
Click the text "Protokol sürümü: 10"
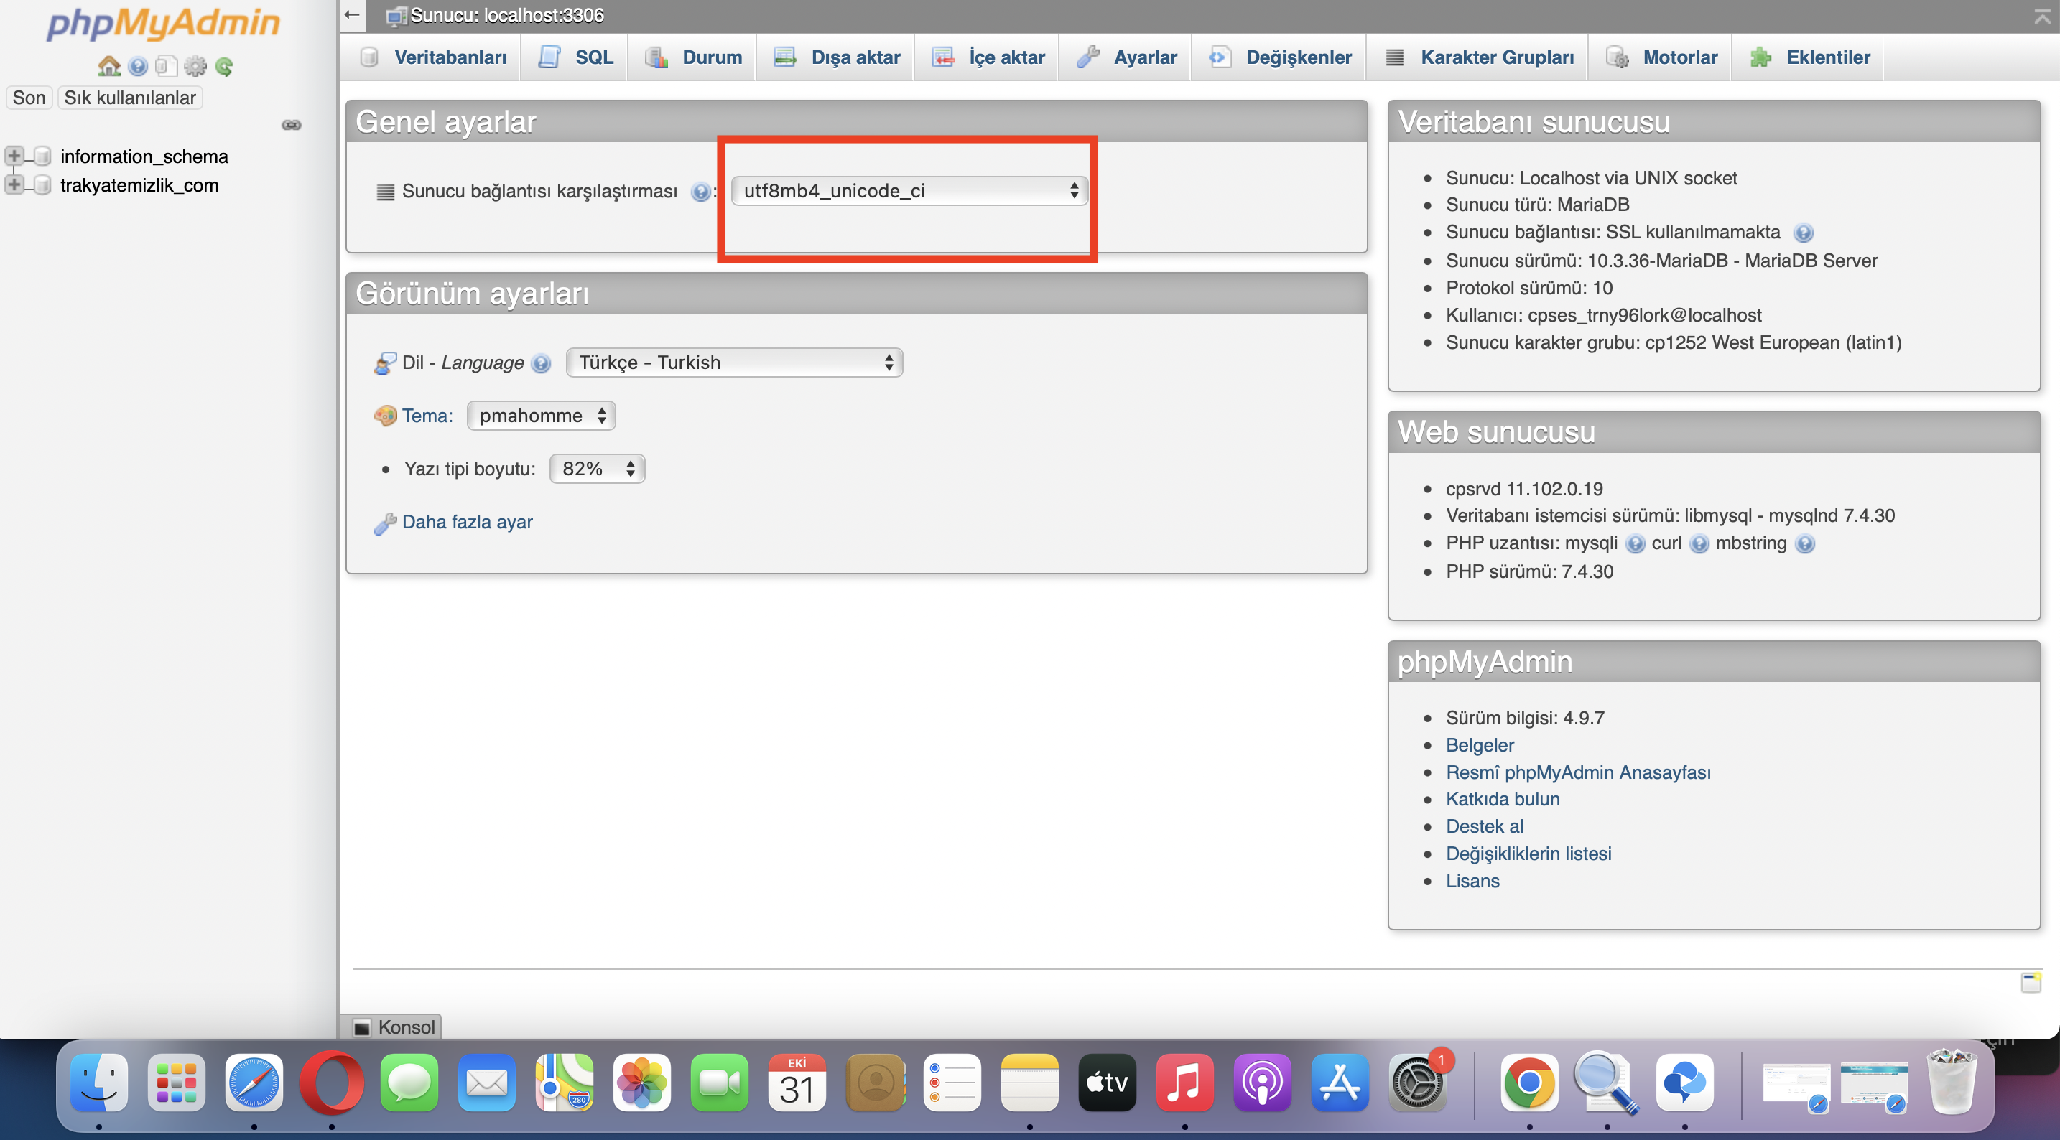pyautogui.click(x=1529, y=289)
